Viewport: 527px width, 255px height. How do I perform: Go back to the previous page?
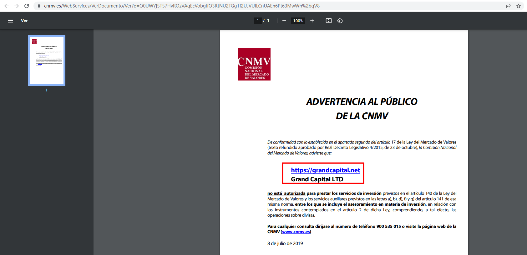click(x=7, y=6)
